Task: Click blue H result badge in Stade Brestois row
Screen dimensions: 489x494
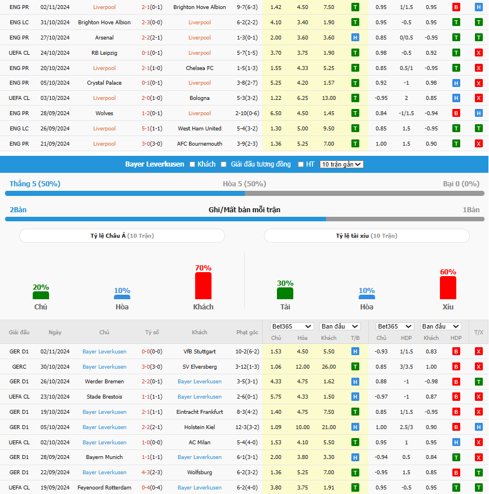Action: pyautogui.click(x=355, y=397)
